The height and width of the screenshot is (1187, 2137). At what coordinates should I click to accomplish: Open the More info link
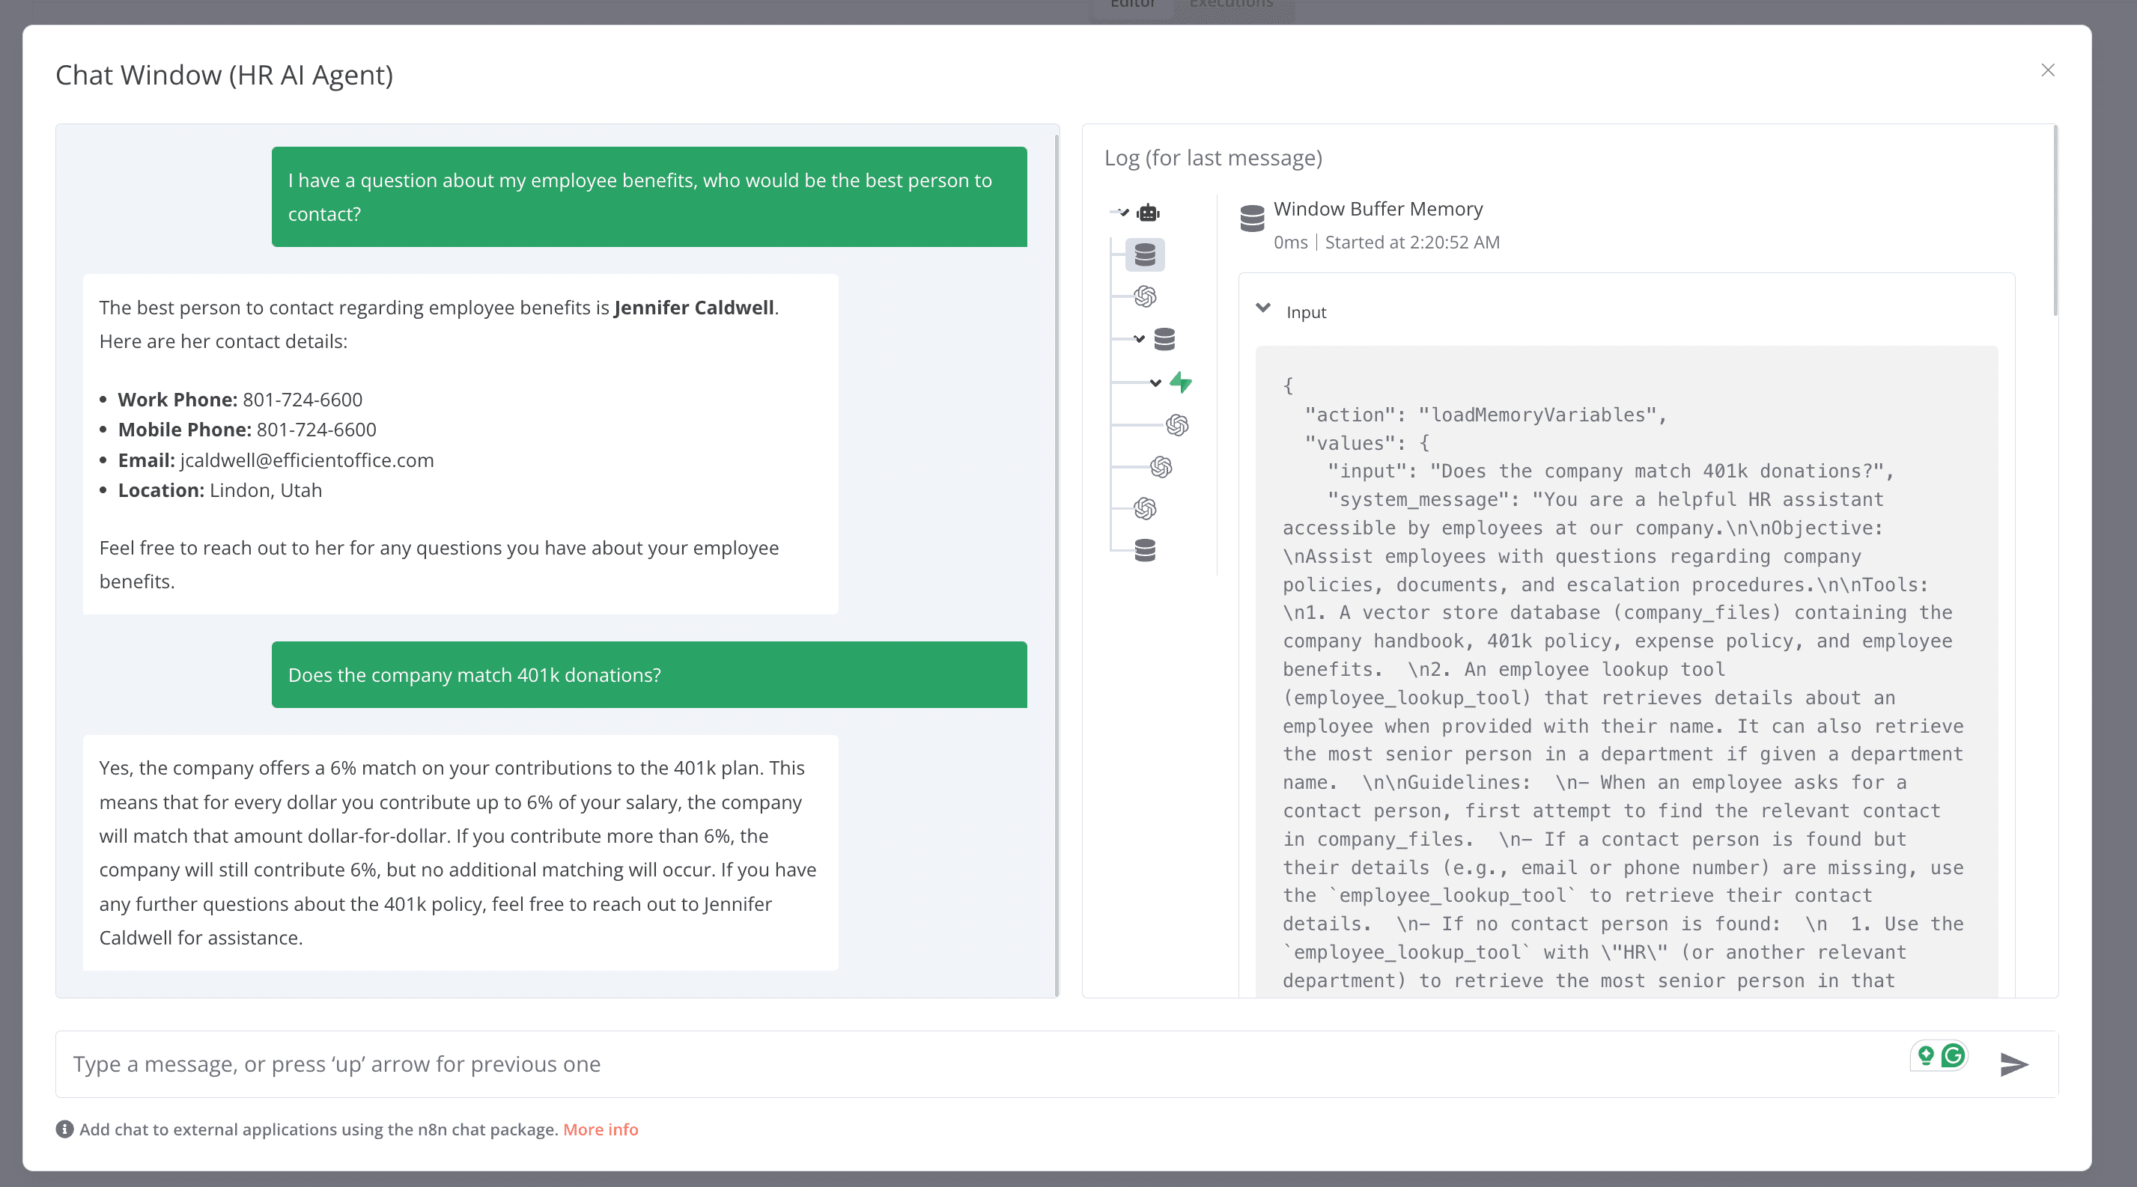[601, 1129]
